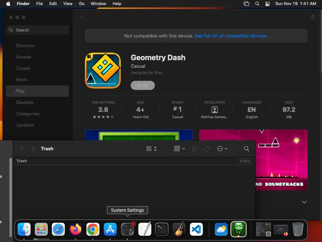This screenshot has height=242, width=322.
Task: Open GarageBand from the dock
Action: coord(179,229)
